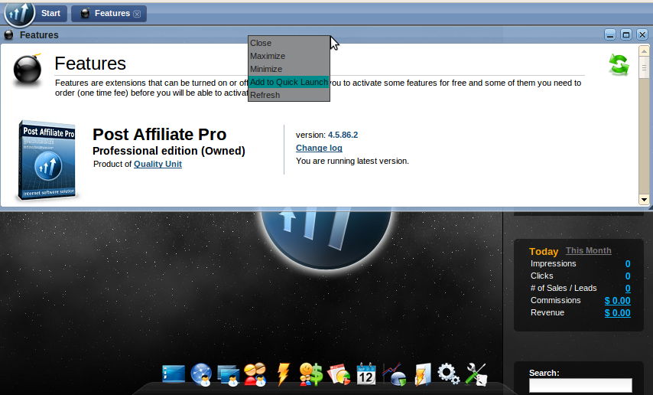The height and width of the screenshot is (395, 653).
Task: Maximize the Features window
Action: [626, 35]
